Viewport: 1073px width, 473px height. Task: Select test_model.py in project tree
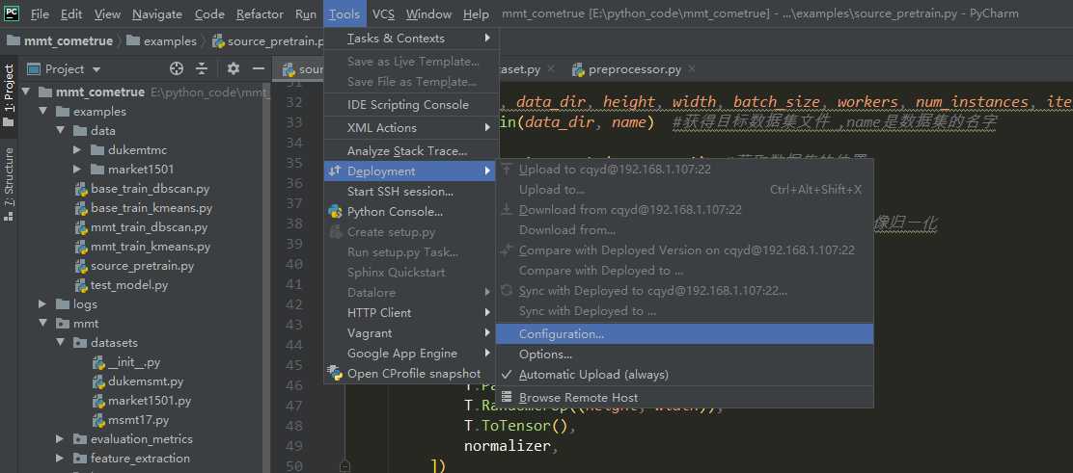129,285
